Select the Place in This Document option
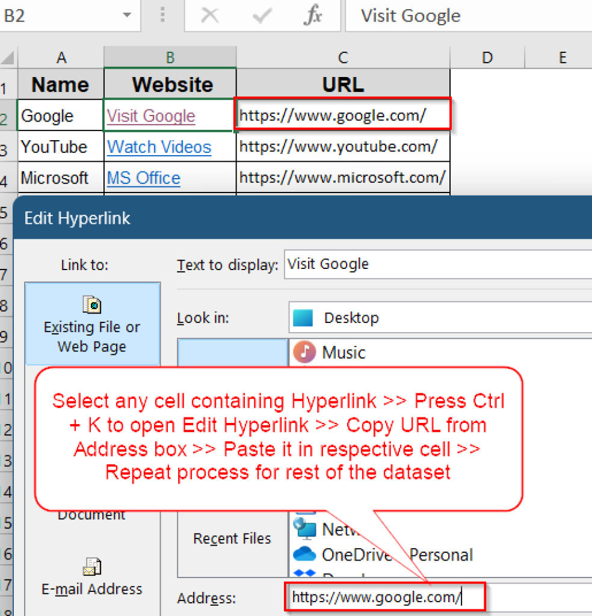The image size is (592, 616). click(x=91, y=514)
